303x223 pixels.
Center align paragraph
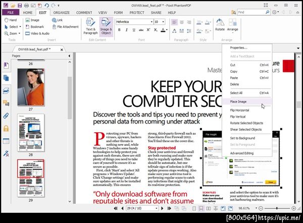(x=182, y=22)
